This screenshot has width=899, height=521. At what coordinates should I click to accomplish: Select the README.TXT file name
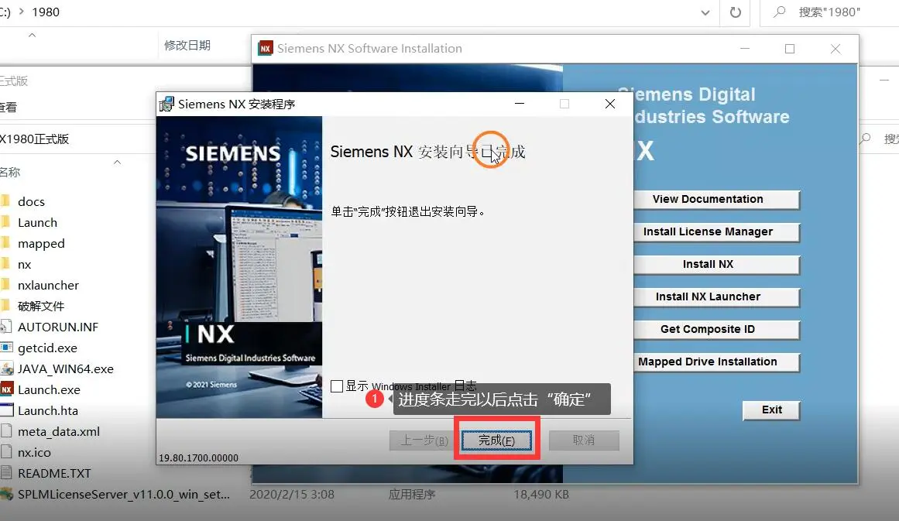click(54, 474)
